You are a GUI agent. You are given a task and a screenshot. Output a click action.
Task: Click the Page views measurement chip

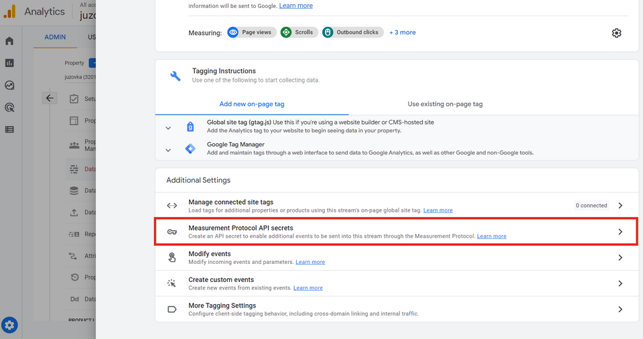click(251, 32)
